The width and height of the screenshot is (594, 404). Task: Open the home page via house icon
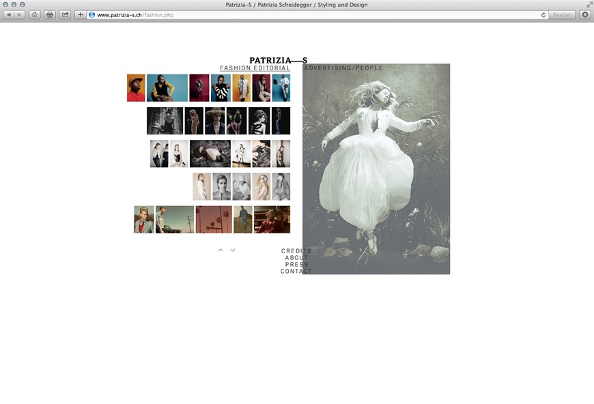point(34,15)
